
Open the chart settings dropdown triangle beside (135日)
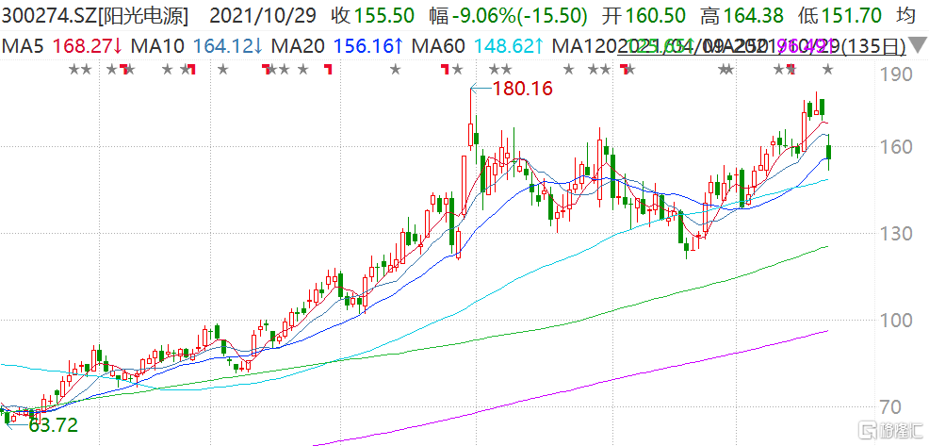click(x=919, y=44)
